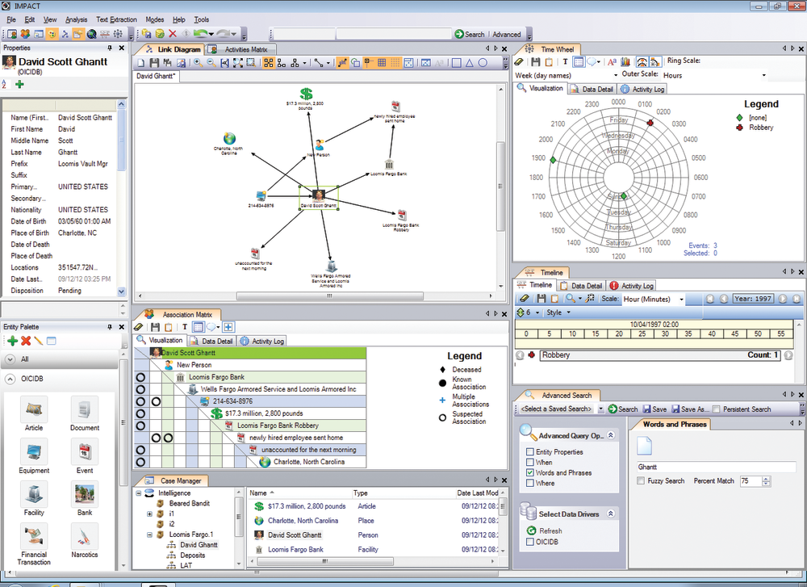Viewport: 807px width, 587px height.
Task: Open the Outer Scale Hours dropdown
Action: 763,75
